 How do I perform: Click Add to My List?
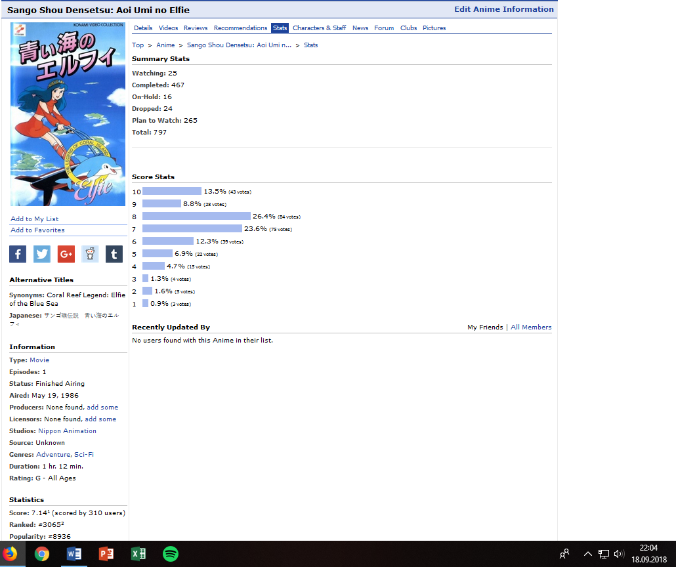pyautogui.click(x=35, y=219)
